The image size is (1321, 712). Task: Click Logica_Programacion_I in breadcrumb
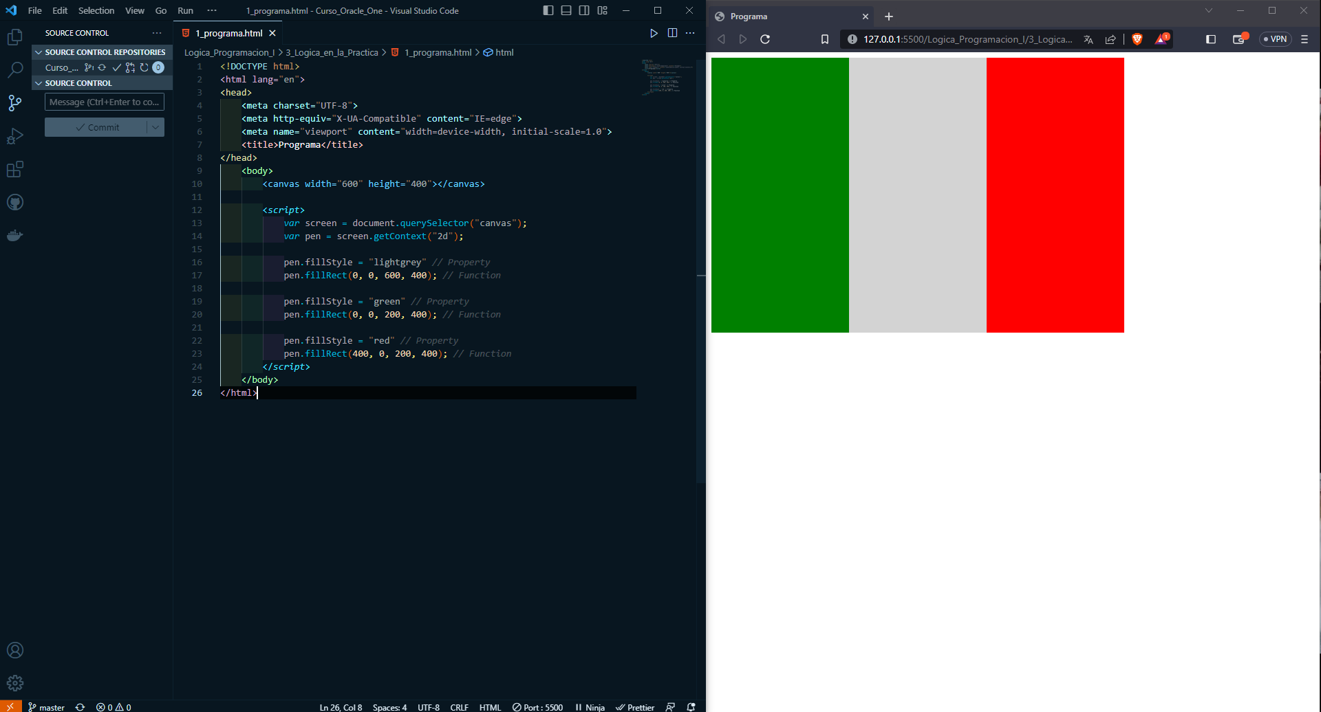pos(229,52)
